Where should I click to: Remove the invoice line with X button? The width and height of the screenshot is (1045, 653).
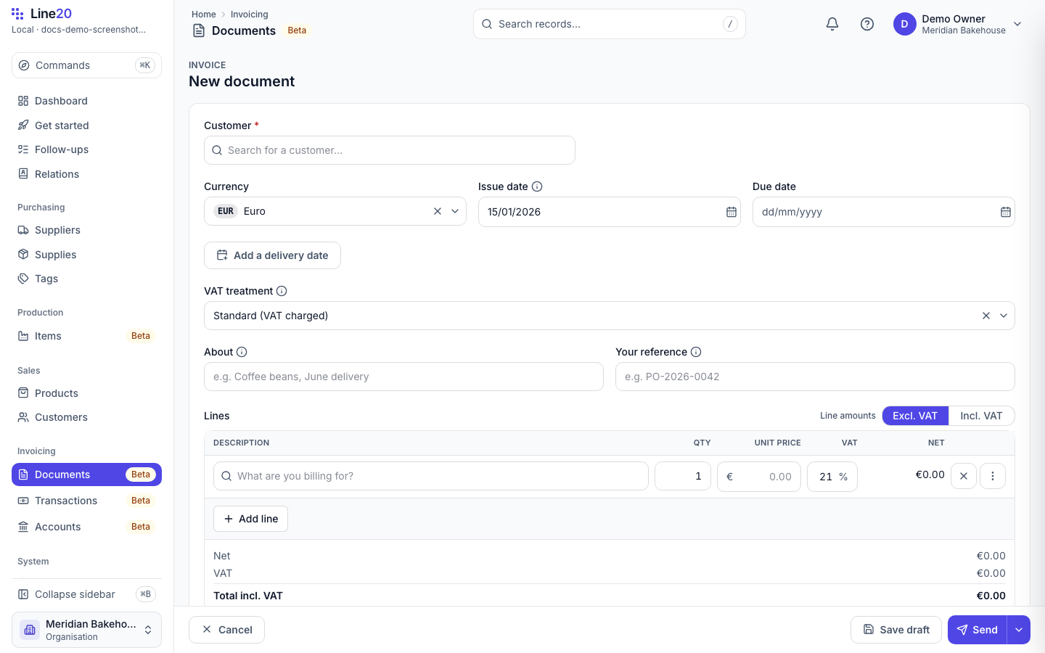click(x=964, y=476)
